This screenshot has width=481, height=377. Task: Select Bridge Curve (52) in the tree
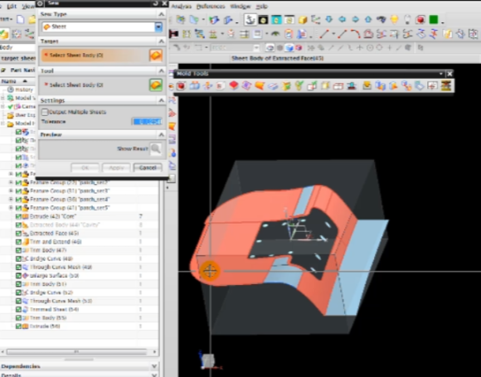point(51,292)
